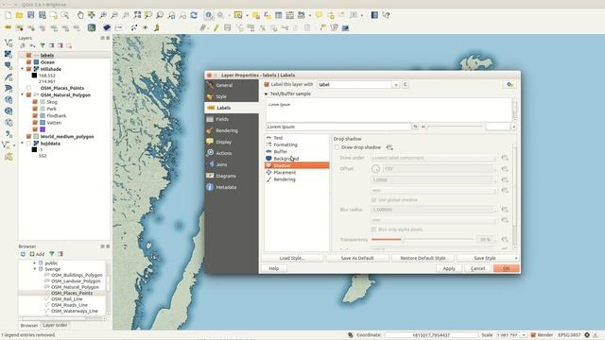The width and height of the screenshot is (605, 340).
Task: Open the Save Style dropdown arrow
Action: click(x=516, y=258)
